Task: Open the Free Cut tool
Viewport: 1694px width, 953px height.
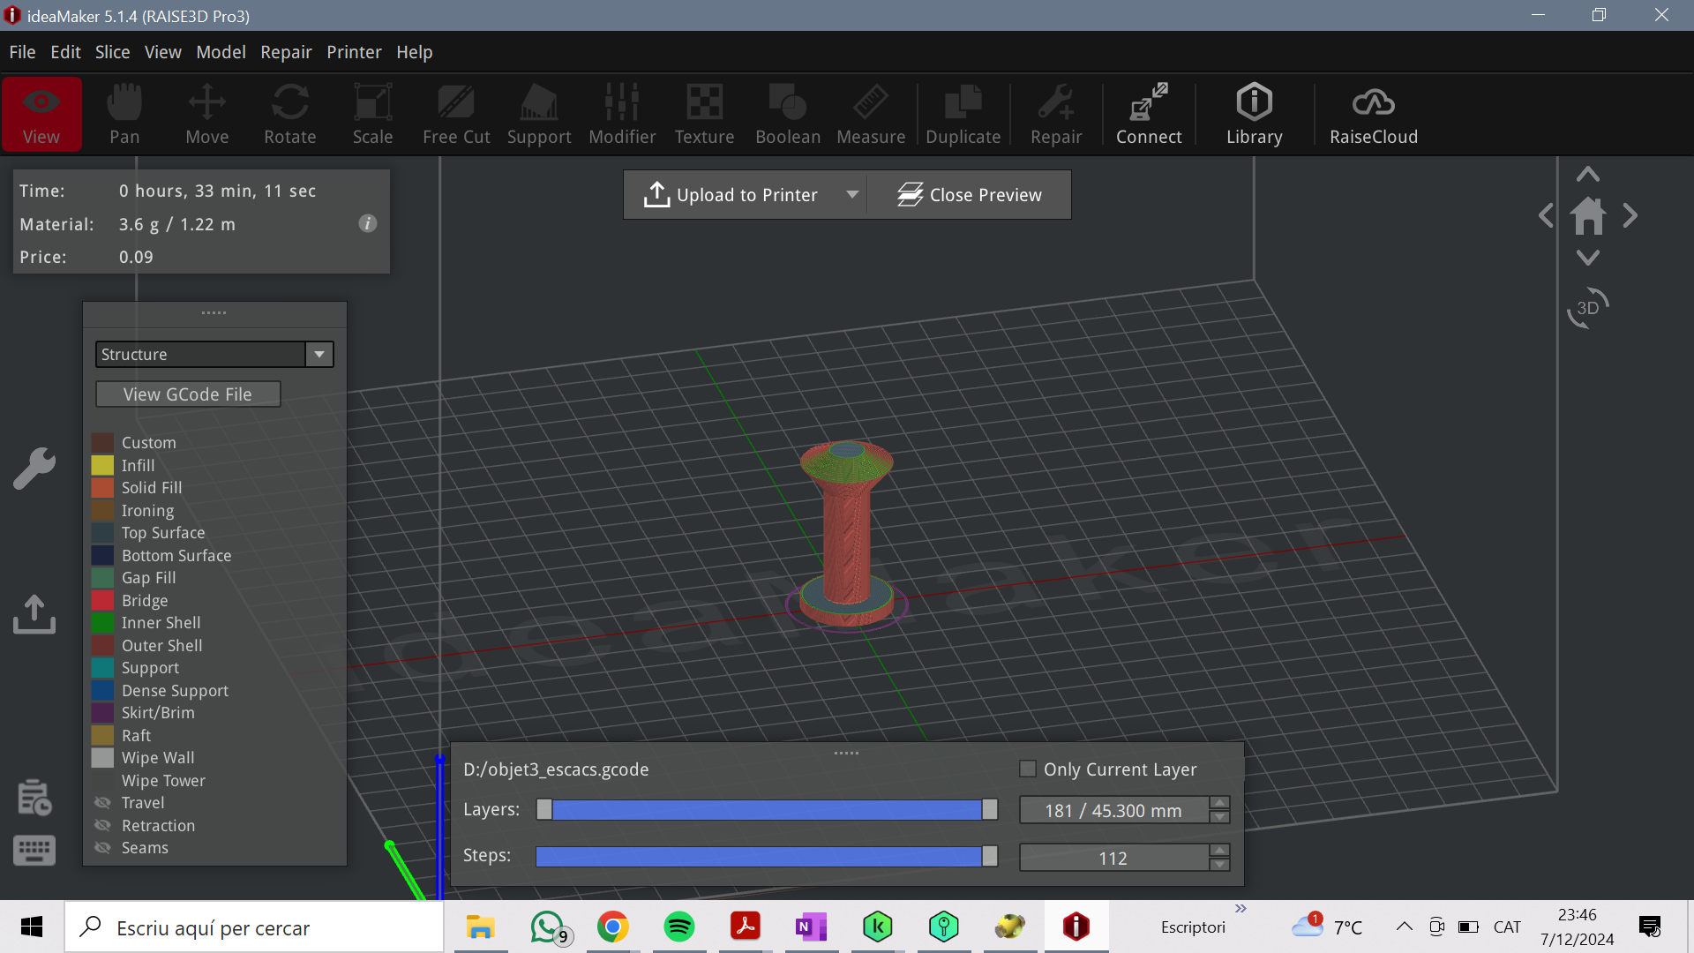Action: click(x=456, y=115)
